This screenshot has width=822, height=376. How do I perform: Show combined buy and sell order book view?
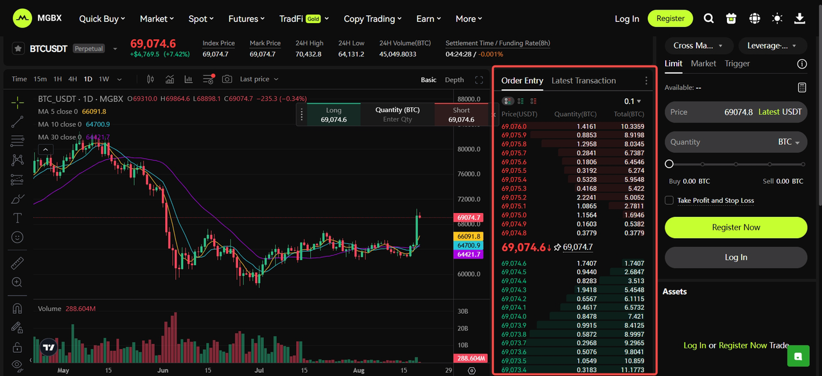pyautogui.click(x=508, y=101)
